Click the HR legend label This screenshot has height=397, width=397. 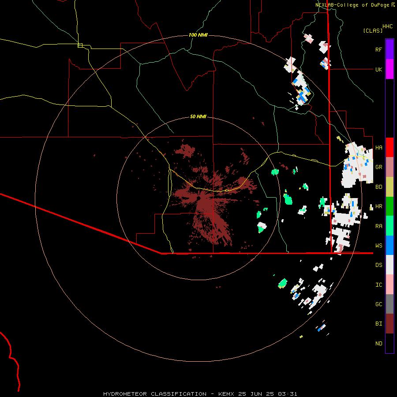[378, 206]
